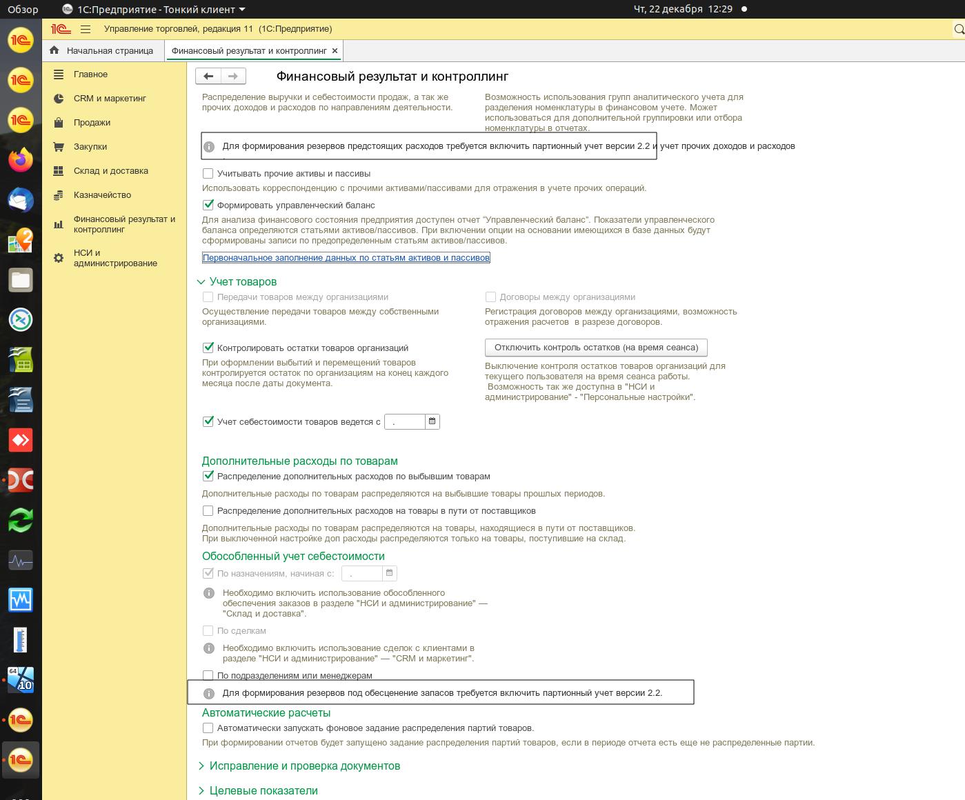This screenshot has width=965, height=800.
Task: Collapse the Учет товаров section
Action: click(x=201, y=282)
